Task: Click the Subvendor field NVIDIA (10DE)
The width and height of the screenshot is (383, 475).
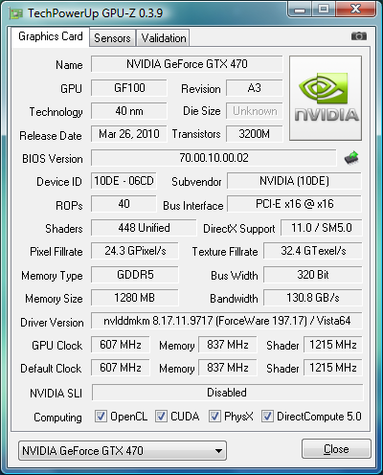Action: [x=294, y=181]
